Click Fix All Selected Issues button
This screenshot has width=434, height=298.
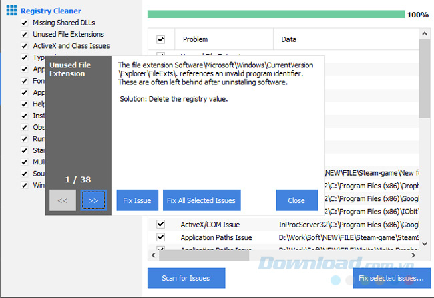pyautogui.click(x=202, y=200)
